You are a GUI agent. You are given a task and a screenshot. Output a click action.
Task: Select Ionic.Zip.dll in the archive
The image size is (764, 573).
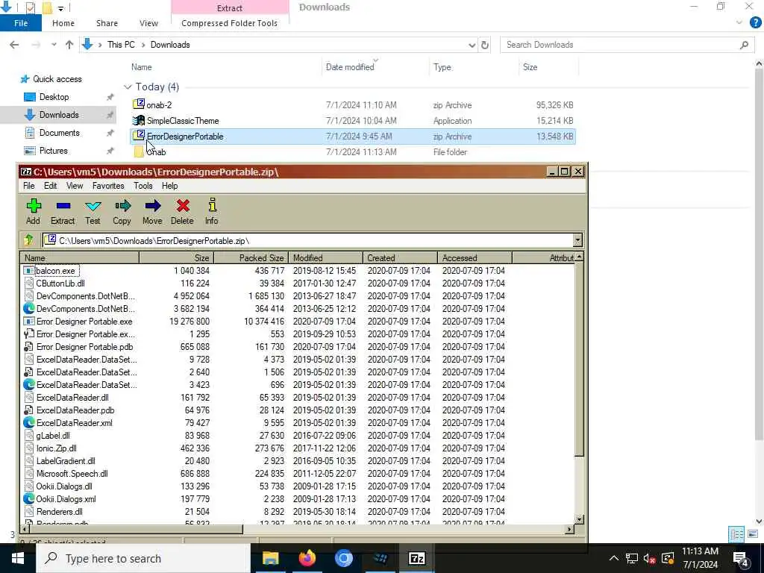57,448
